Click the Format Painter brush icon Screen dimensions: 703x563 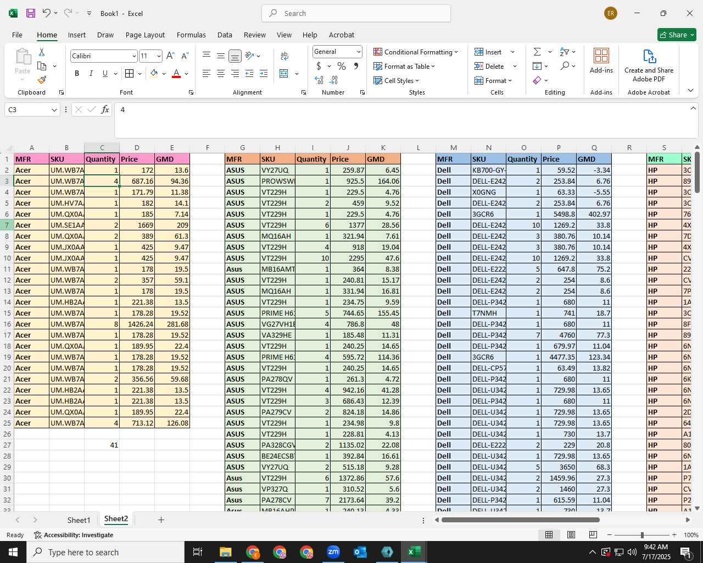point(42,80)
